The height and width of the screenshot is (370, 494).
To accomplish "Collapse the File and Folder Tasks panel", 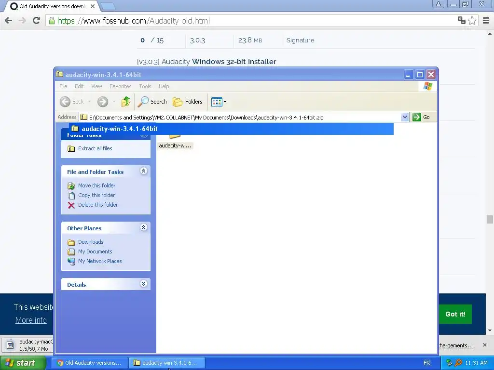I will point(143,171).
